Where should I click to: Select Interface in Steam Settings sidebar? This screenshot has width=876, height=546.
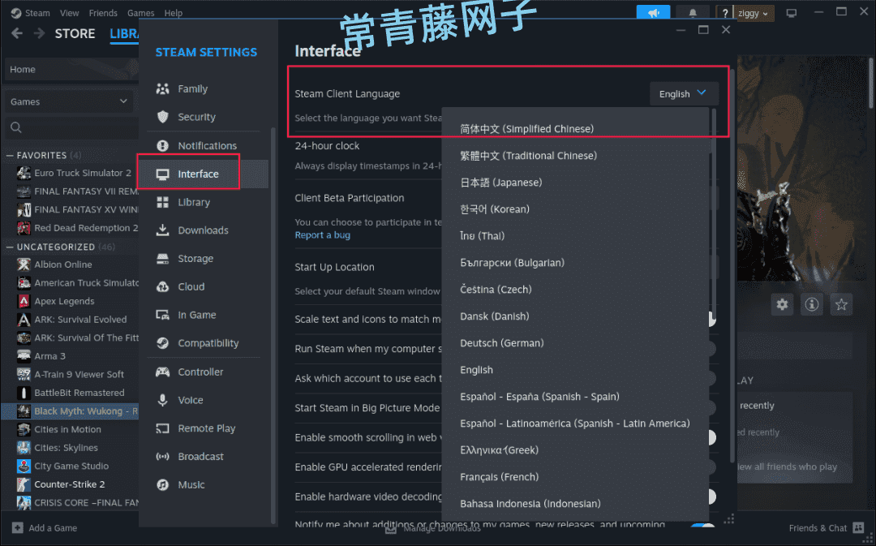[x=204, y=174]
